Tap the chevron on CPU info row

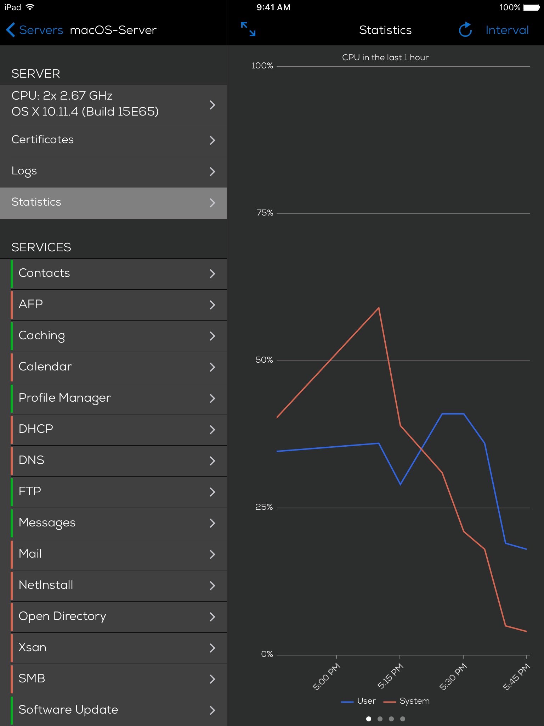coord(212,105)
